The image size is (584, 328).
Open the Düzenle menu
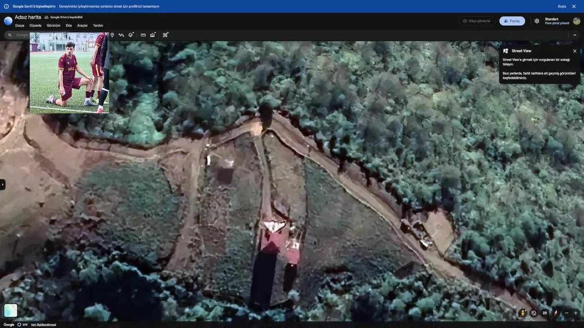36,26
